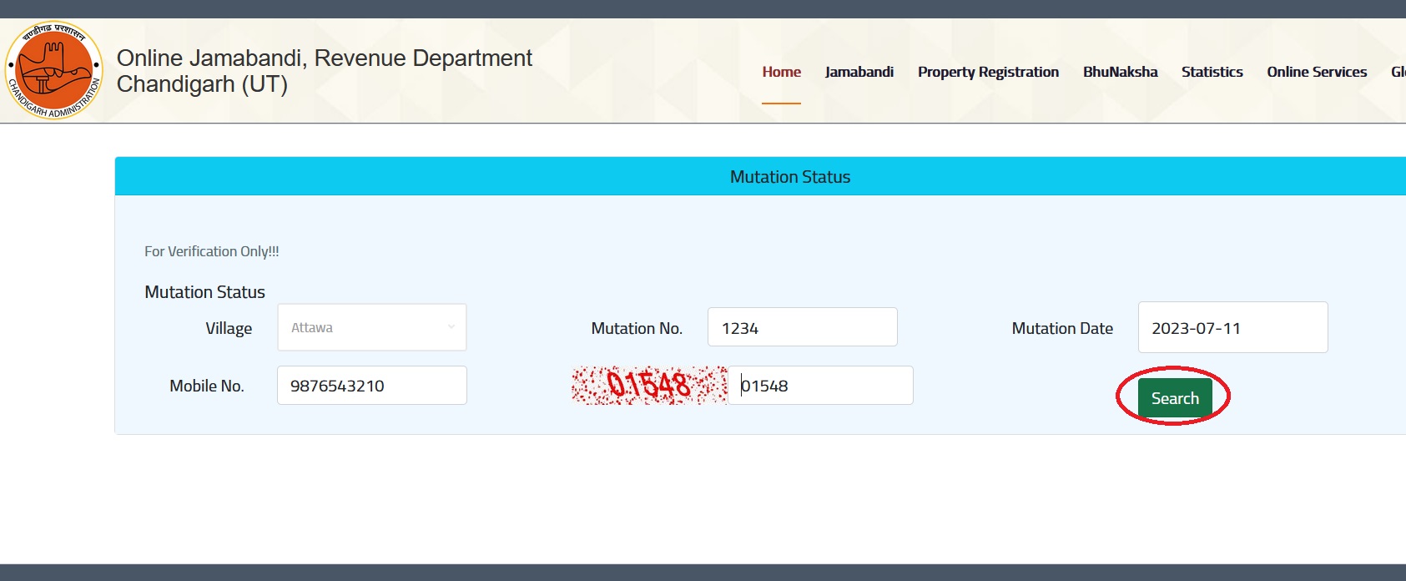The image size is (1406, 581).
Task: Select BhuNaksha from the top navigation
Action: click(1120, 72)
